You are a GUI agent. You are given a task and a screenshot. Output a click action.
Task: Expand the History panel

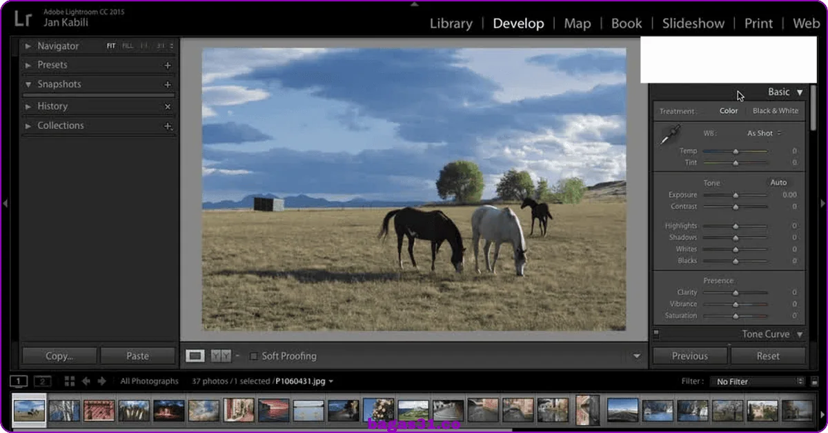28,107
